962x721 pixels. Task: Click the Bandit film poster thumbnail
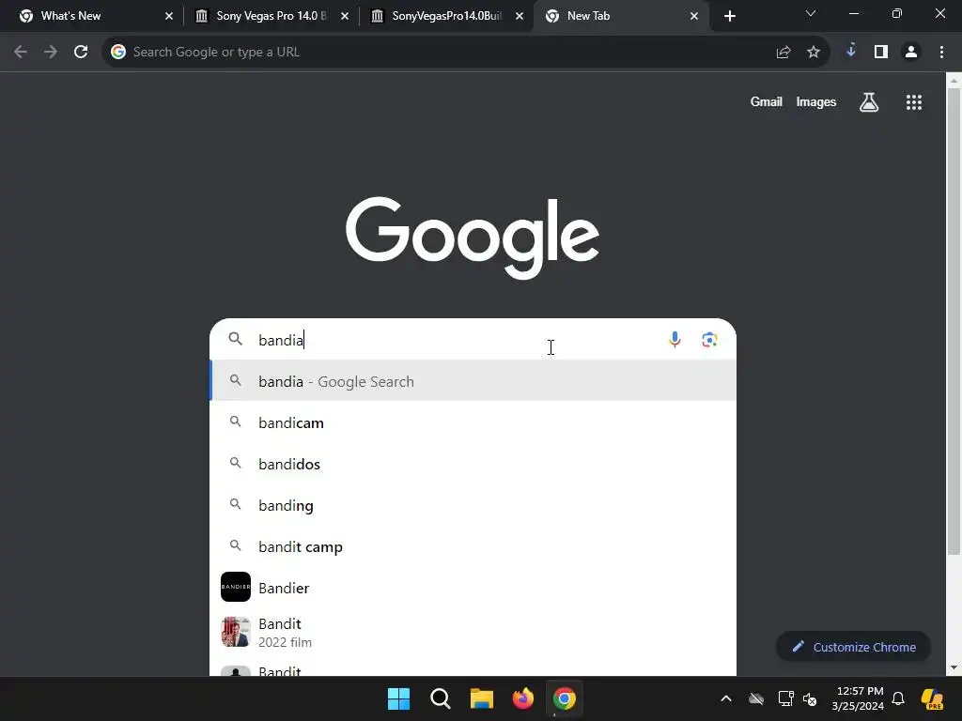(x=236, y=632)
